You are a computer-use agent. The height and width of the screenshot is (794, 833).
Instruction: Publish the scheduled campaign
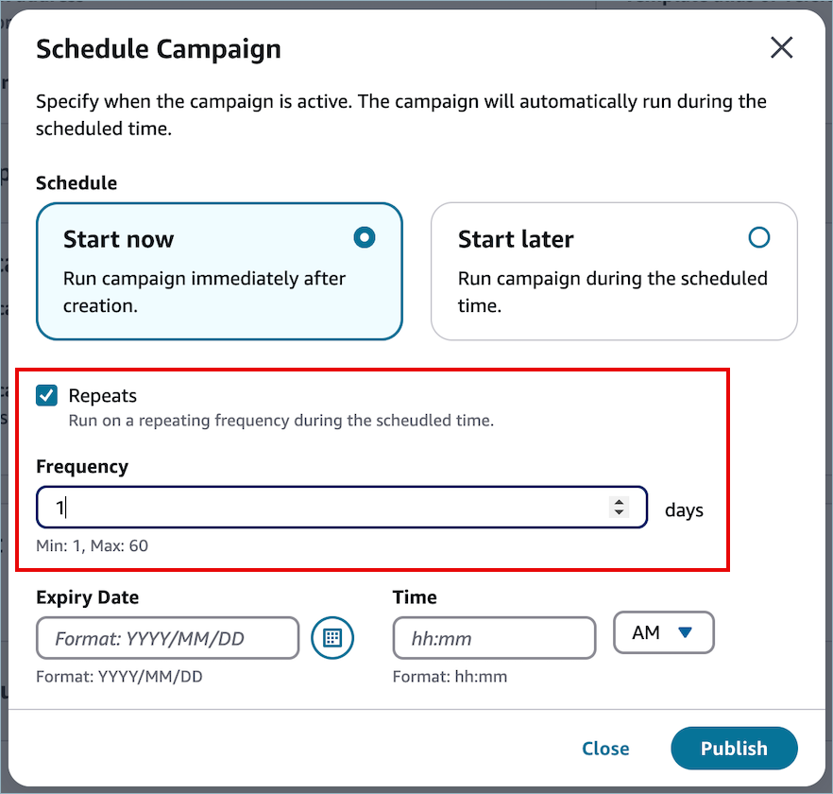734,748
